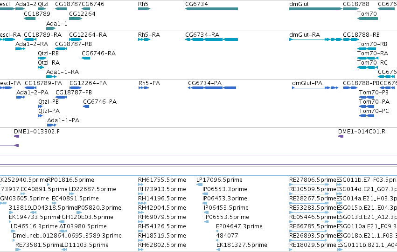
Task: Select EST EP04647.3prime
Action: click(x=217, y=231)
